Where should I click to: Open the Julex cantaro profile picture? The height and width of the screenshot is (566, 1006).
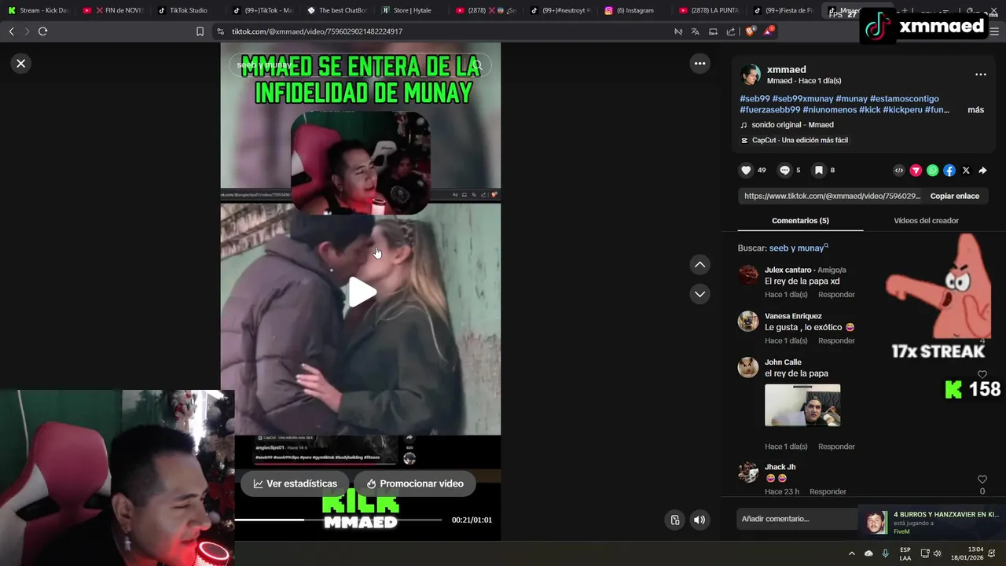748,275
